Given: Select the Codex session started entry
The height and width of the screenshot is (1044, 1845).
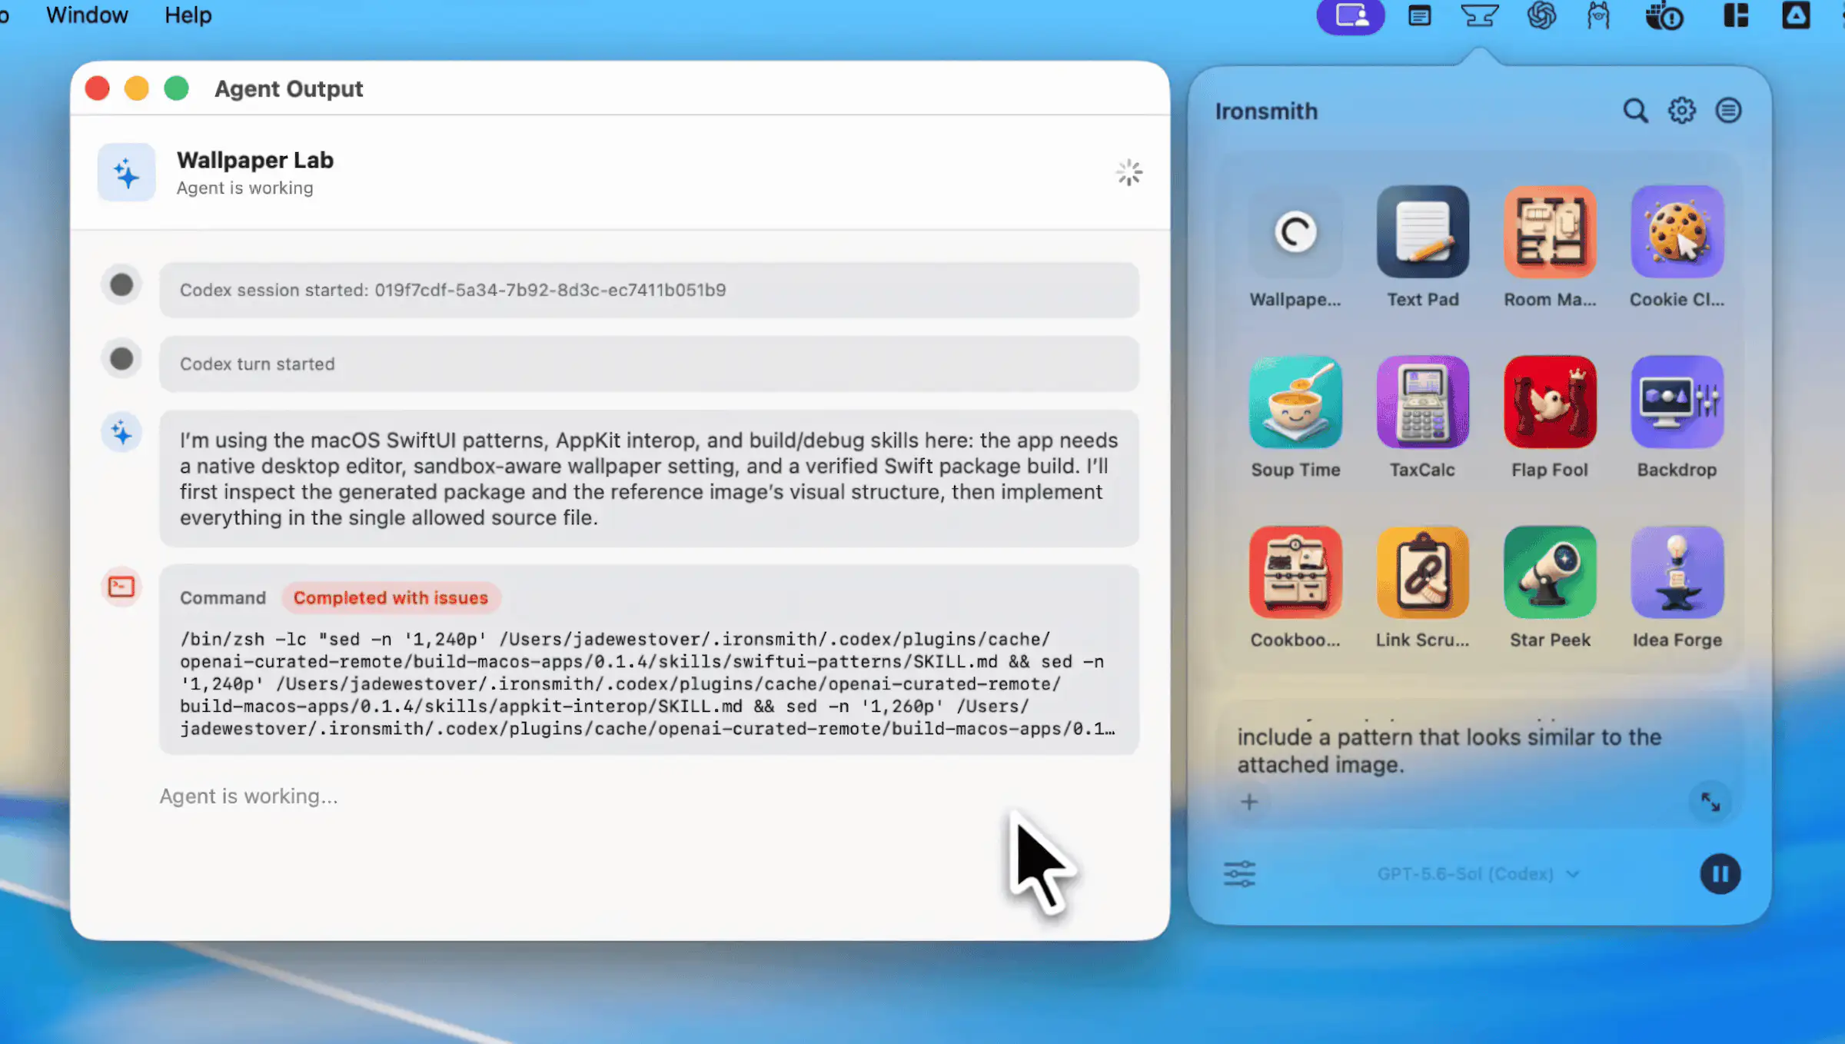Looking at the screenshot, I should (649, 291).
